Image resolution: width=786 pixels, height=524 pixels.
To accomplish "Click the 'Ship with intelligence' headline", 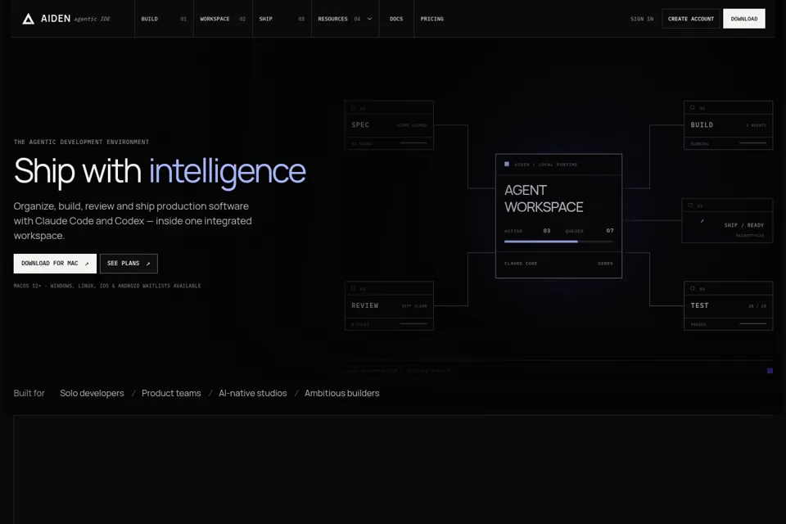I will 160,172.
